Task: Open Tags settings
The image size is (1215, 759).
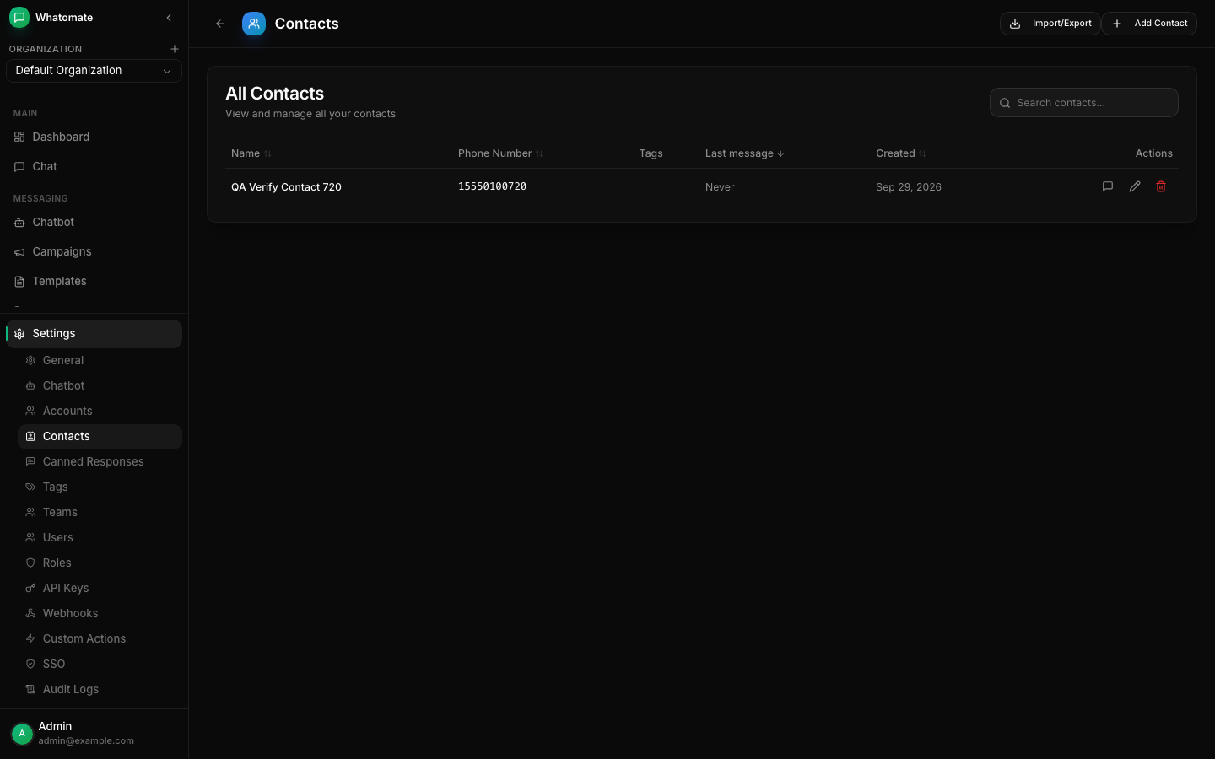Action: (100, 487)
